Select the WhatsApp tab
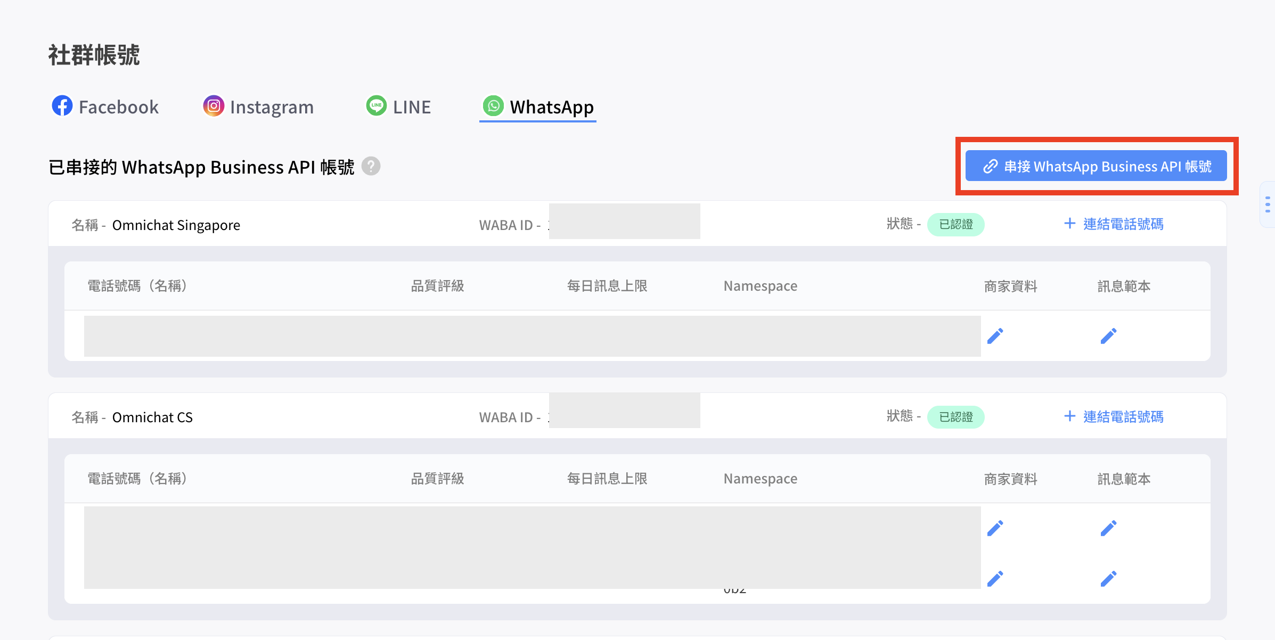The image size is (1275, 640). pos(538,107)
